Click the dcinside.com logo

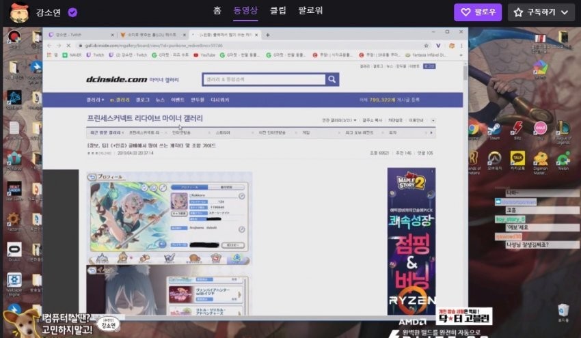116,79
